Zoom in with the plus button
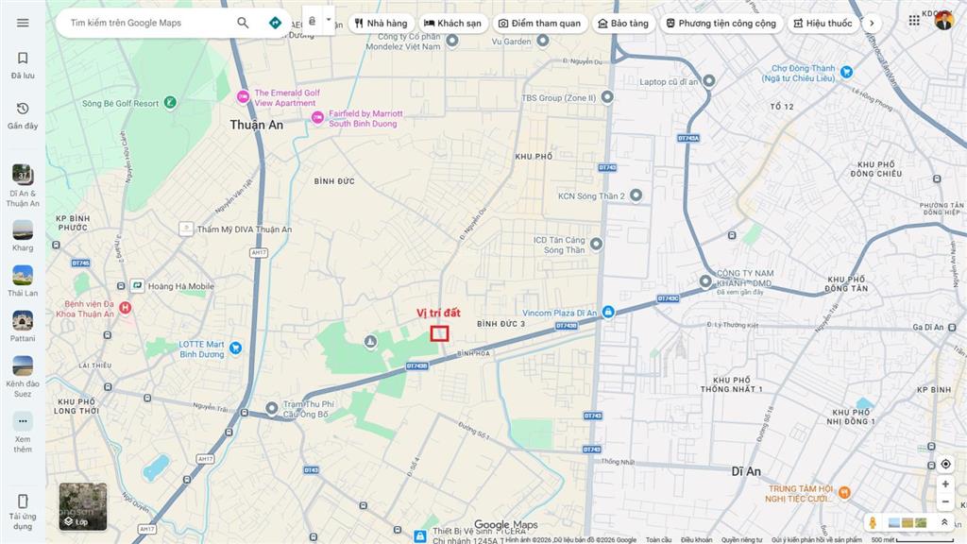This screenshot has height=544, width=967. click(945, 484)
